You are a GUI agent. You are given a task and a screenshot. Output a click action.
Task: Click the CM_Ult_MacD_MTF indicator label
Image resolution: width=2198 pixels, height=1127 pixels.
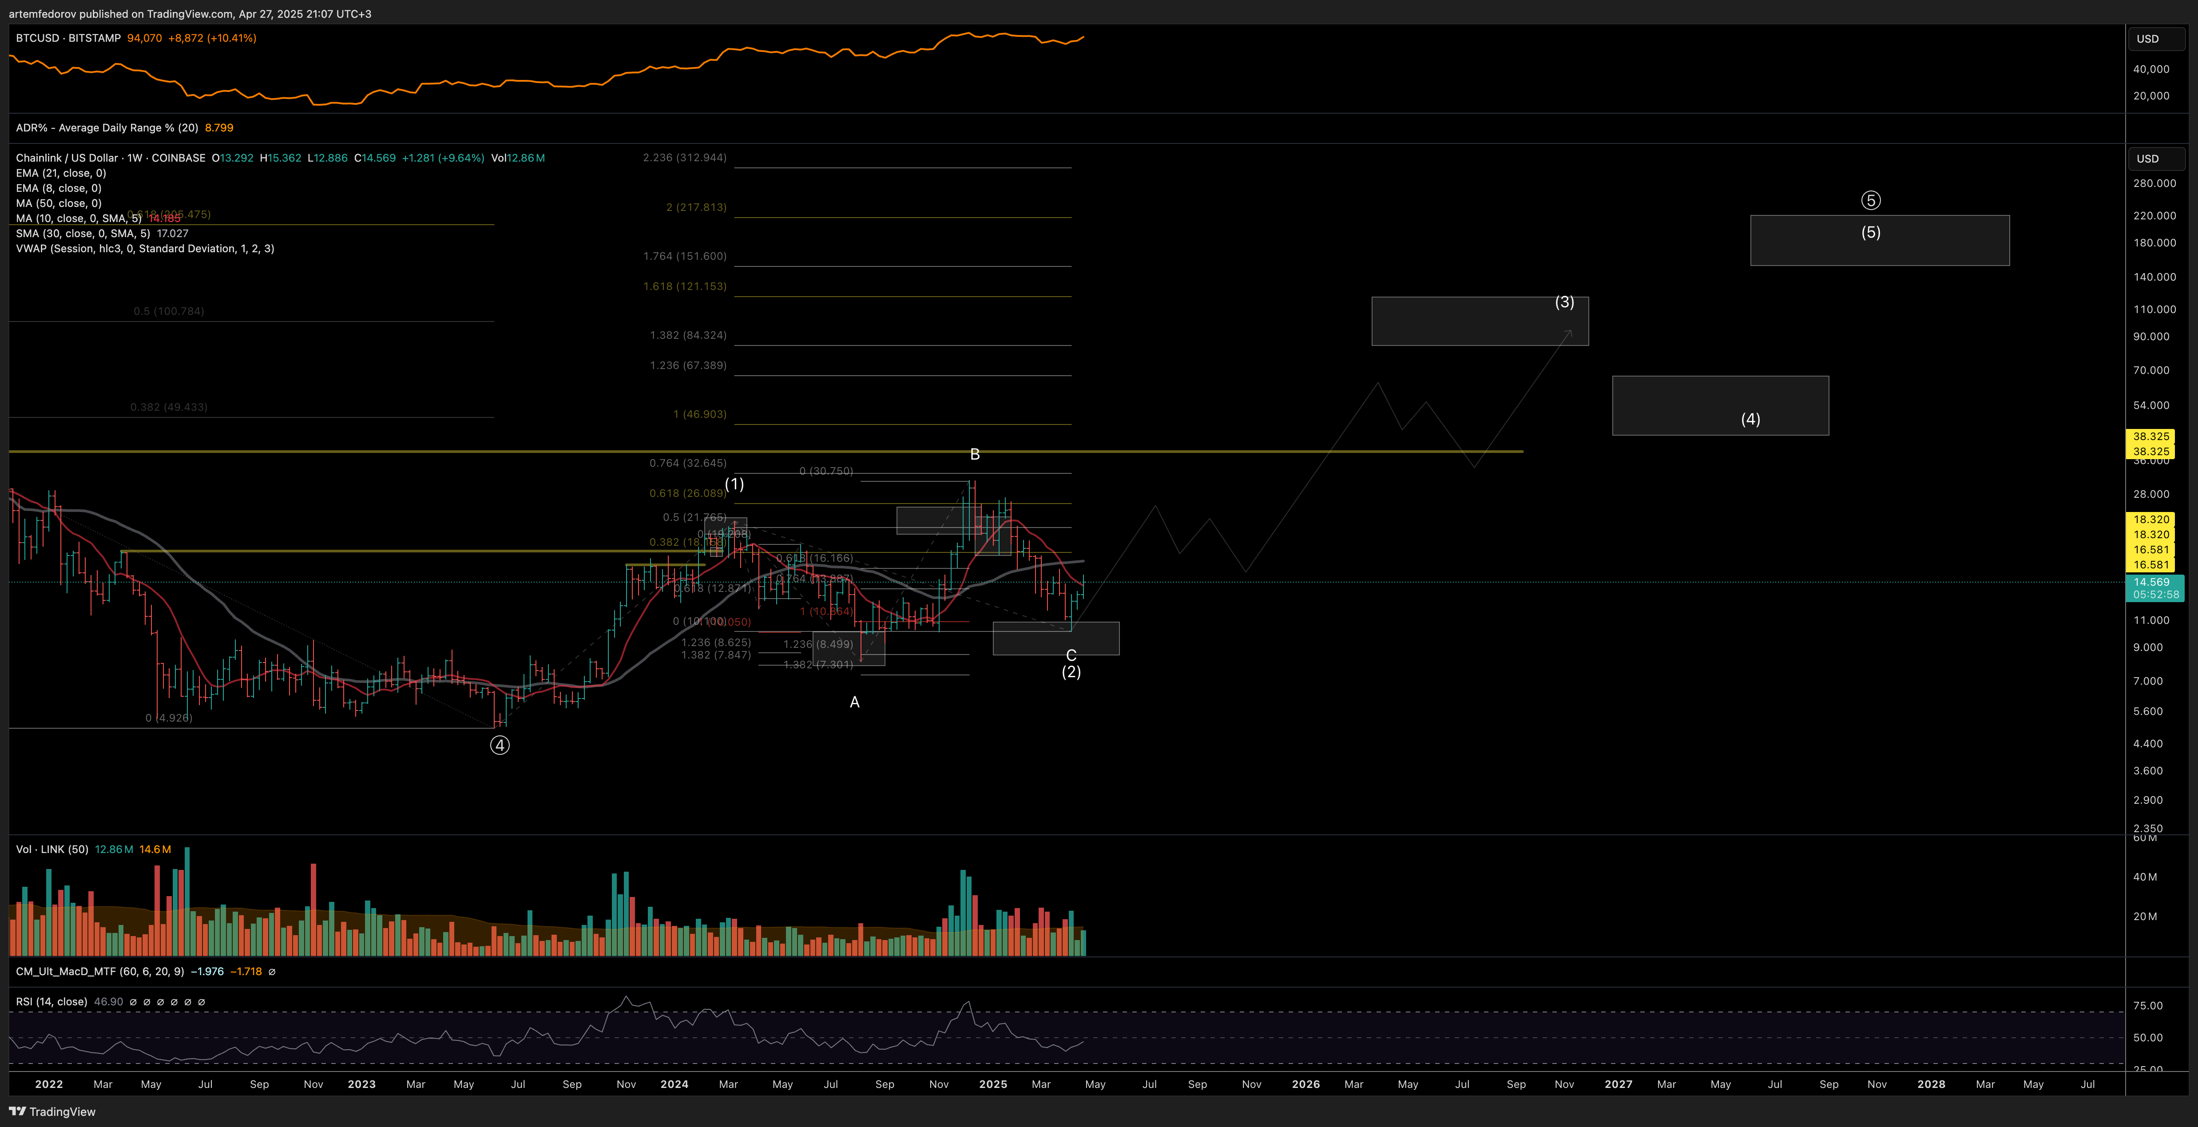[x=100, y=972]
